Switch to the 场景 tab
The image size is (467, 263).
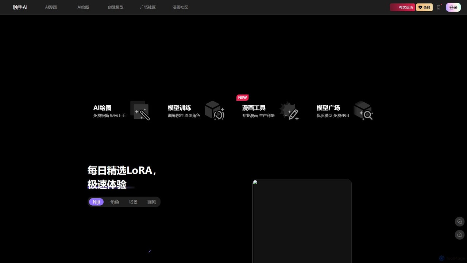133,202
